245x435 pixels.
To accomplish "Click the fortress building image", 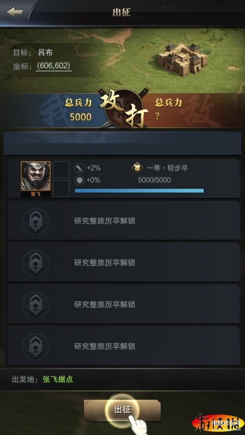I will [183, 59].
